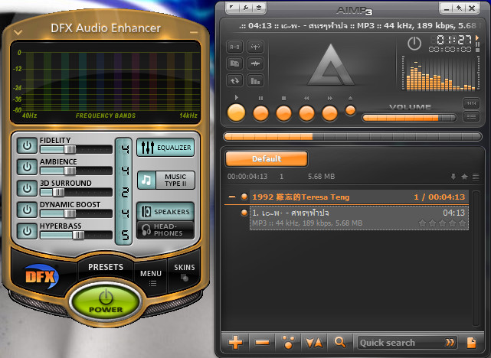This screenshot has width=491, height=358.
Task: Open the DFX Presets menu
Action: tap(106, 267)
